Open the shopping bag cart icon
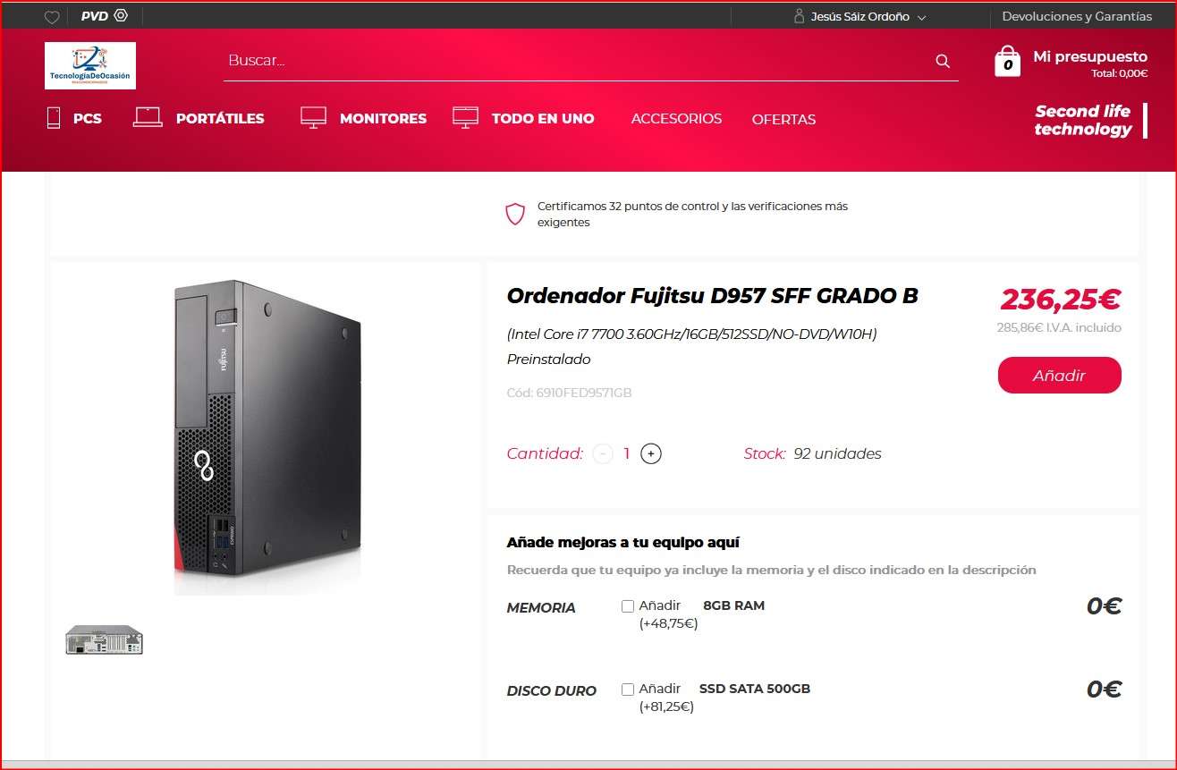This screenshot has width=1177, height=770. tap(1007, 62)
